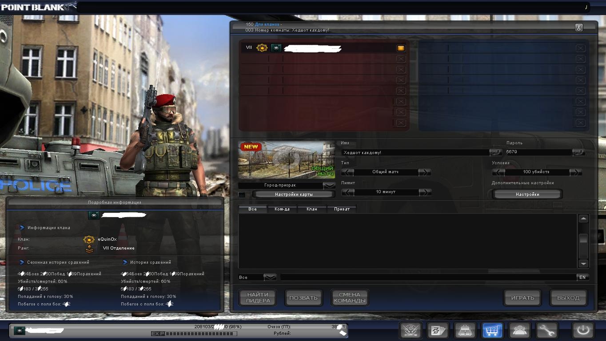
Task: Click the password field showing 5679
Action: pos(538,152)
